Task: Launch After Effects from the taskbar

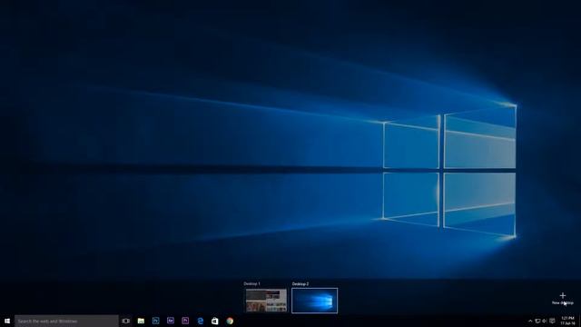Action: [171, 321]
